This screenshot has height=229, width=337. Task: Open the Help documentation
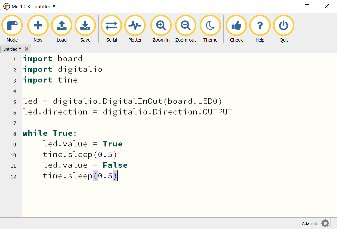260,26
